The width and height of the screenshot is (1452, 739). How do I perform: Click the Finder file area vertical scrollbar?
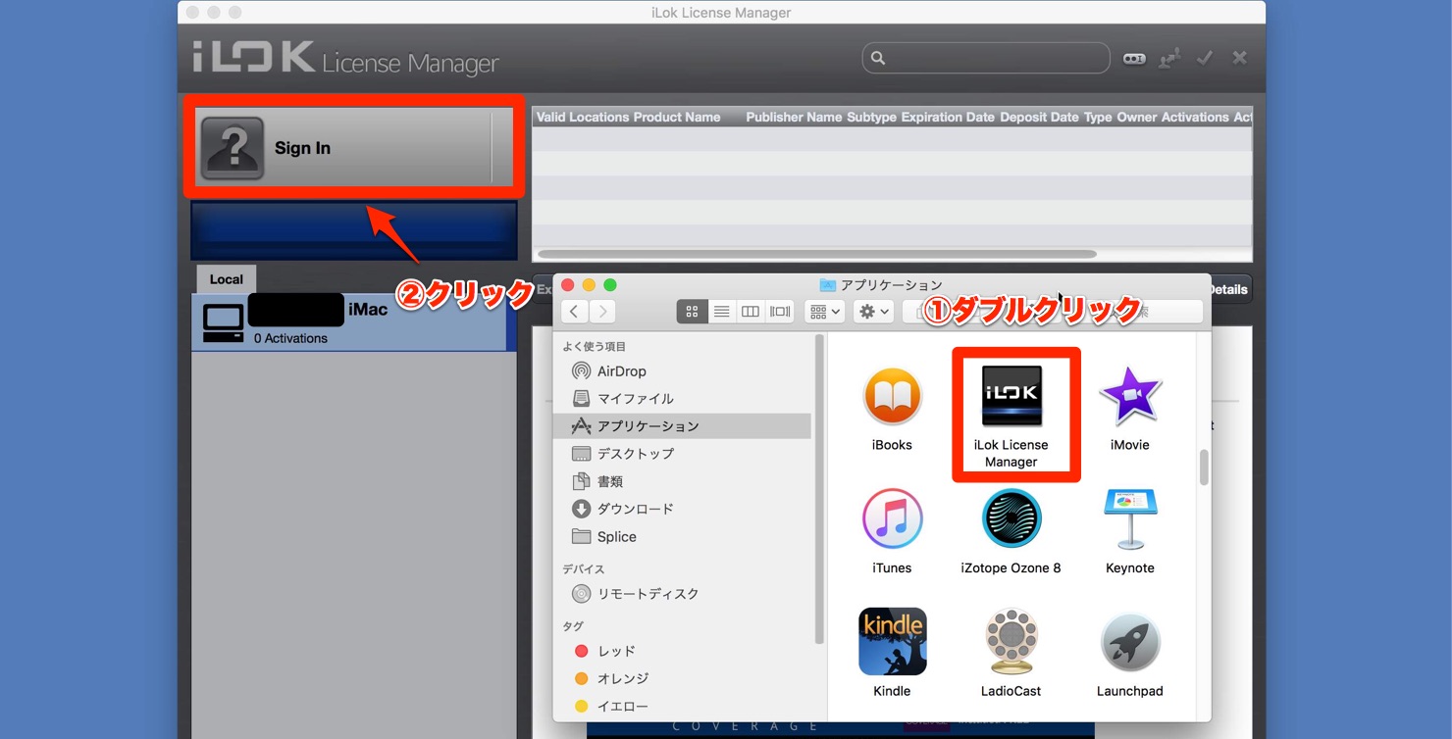tap(1204, 468)
